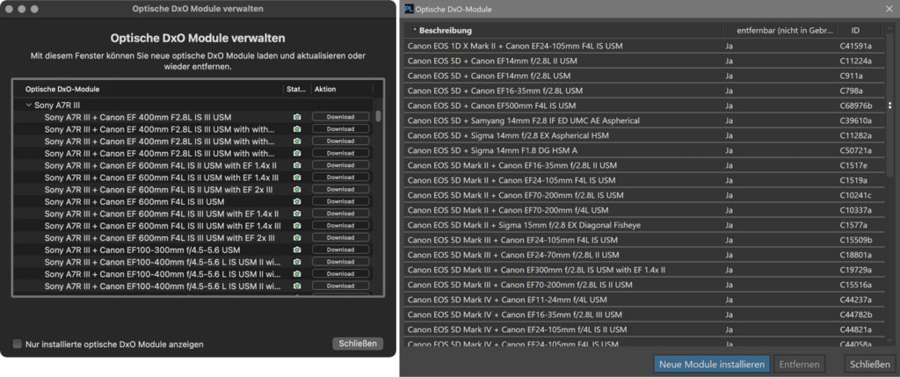
Task: Download module 600mm F4L IS II USM with EF 1.4x III
Action: pyautogui.click(x=340, y=178)
